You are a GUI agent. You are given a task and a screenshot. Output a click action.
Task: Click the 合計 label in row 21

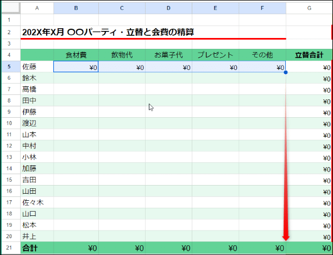pos(37,247)
